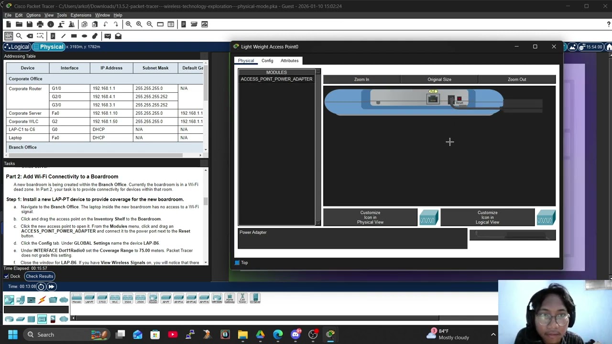Viewport: 612px width, 344px height.
Task: Toggle the Top checkbox in device window
Action: [237, 263]
